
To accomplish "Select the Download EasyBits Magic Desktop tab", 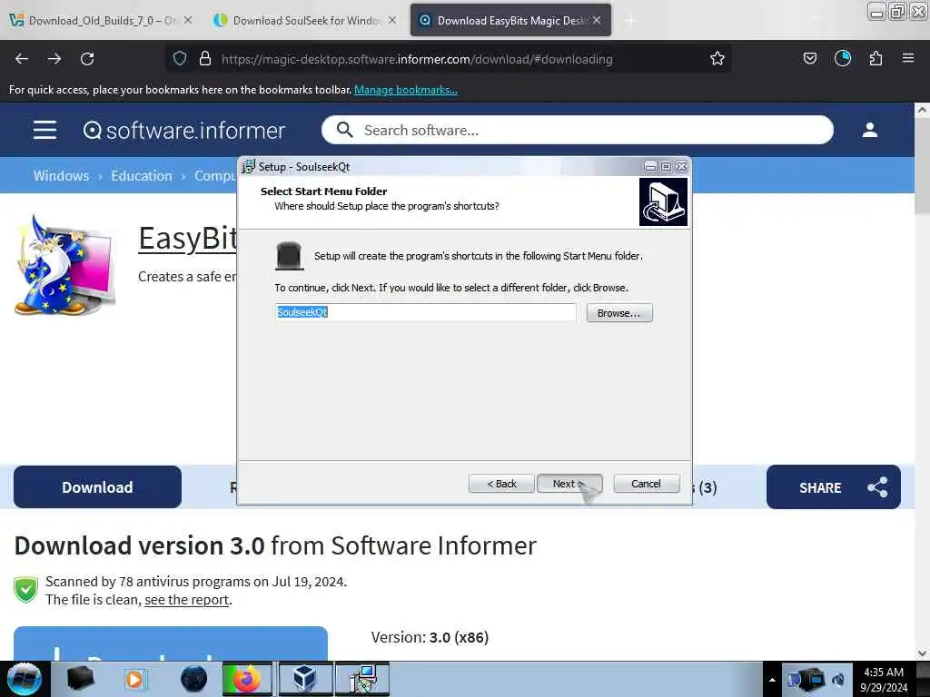I will (x=510, y=20).
